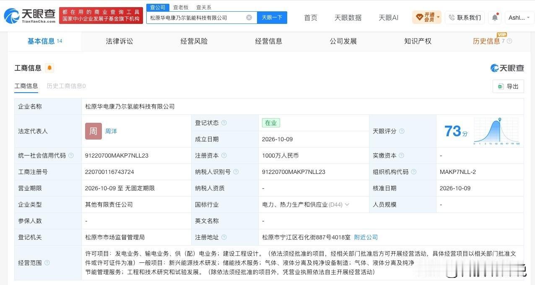Click 松原市市场监督管理局 registration authority
The height and width of the screenshot is (285, 535).
(x=115, y=237)
